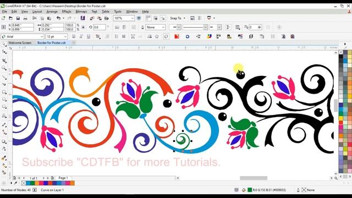Select the Shape tool in the toolbox

pyautogui.click(x=4, y=52)
